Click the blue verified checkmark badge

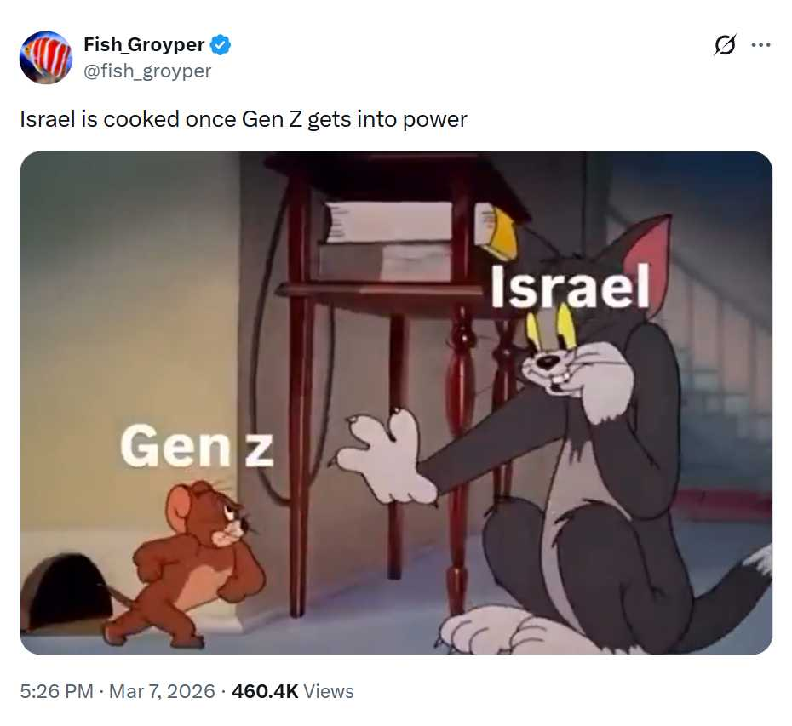click(x=221, y=45)
